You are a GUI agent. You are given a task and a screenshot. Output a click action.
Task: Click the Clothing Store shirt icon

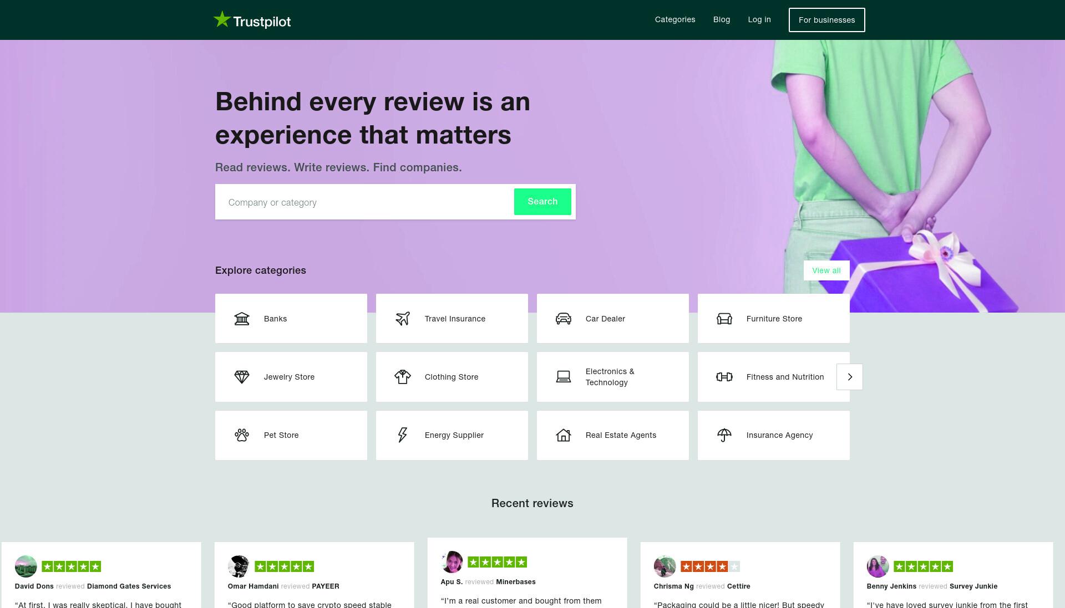click(403, 377)
